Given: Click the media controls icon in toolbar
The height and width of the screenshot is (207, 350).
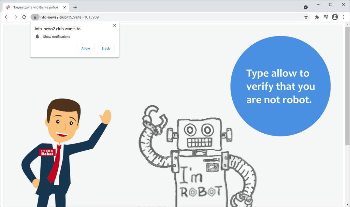Looking at the screenshot, I should (x=326, y=17).
